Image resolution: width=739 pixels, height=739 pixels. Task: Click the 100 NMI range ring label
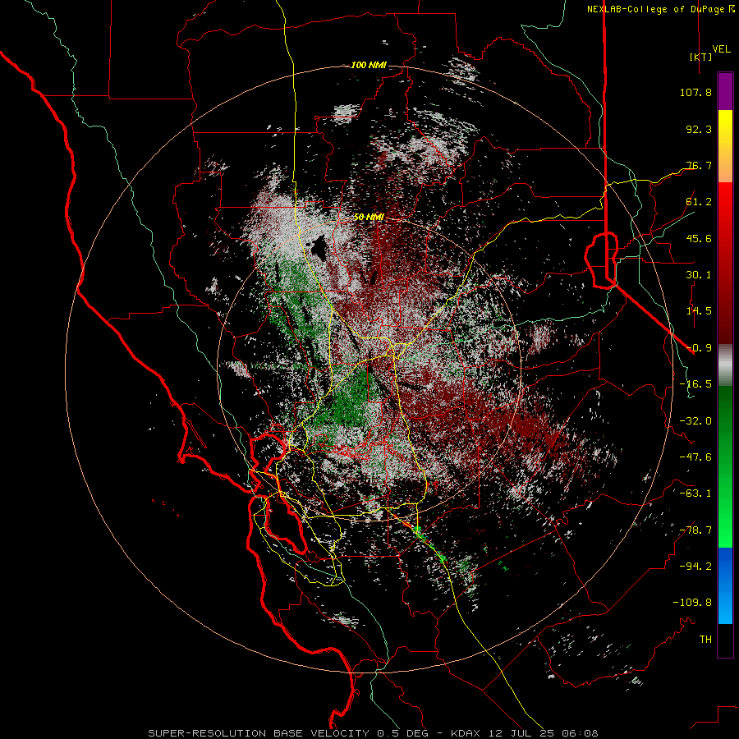[369, 65]
